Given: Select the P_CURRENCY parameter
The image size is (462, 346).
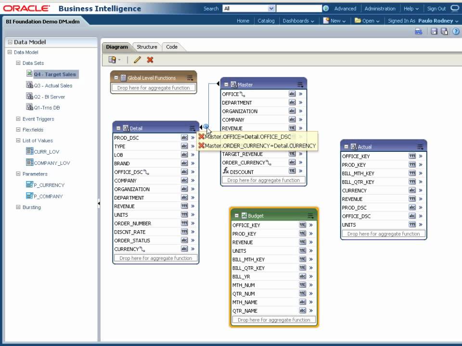Looking at the screenshot, I should point(49,185).
